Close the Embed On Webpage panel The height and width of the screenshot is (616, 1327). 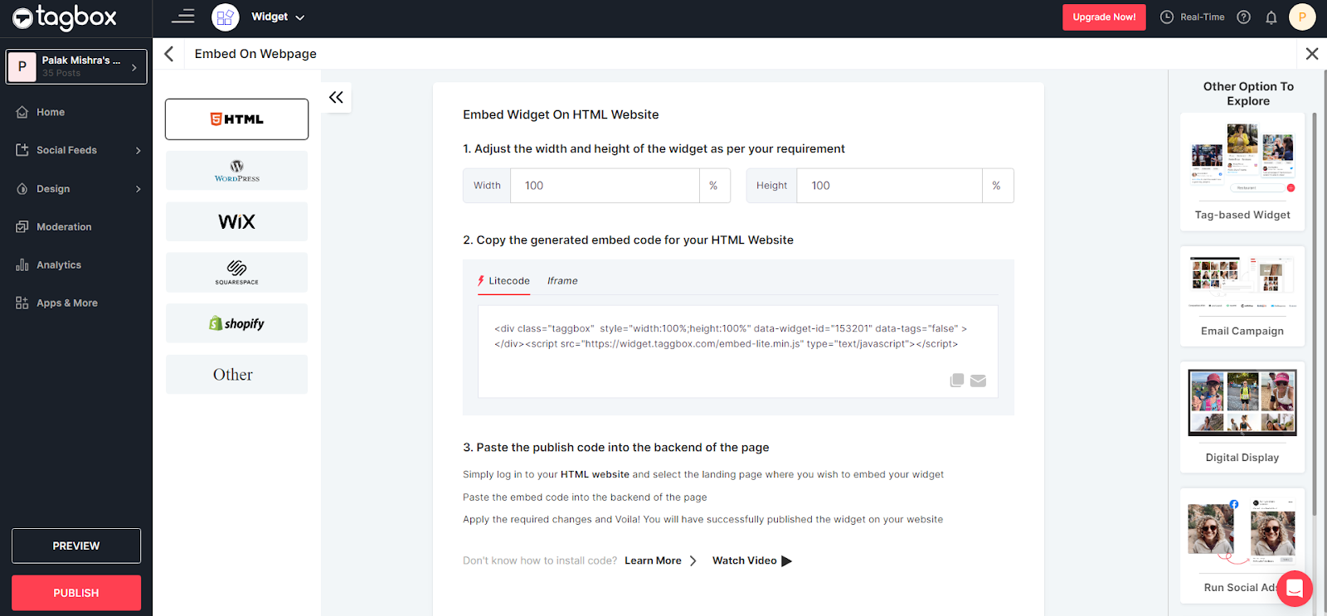1312,54
